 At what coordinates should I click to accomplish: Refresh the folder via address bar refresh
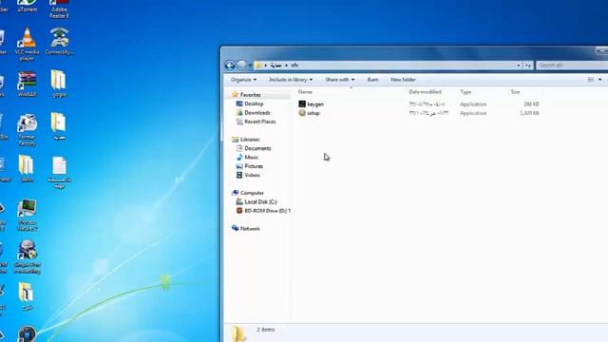(x=528, y=66)
